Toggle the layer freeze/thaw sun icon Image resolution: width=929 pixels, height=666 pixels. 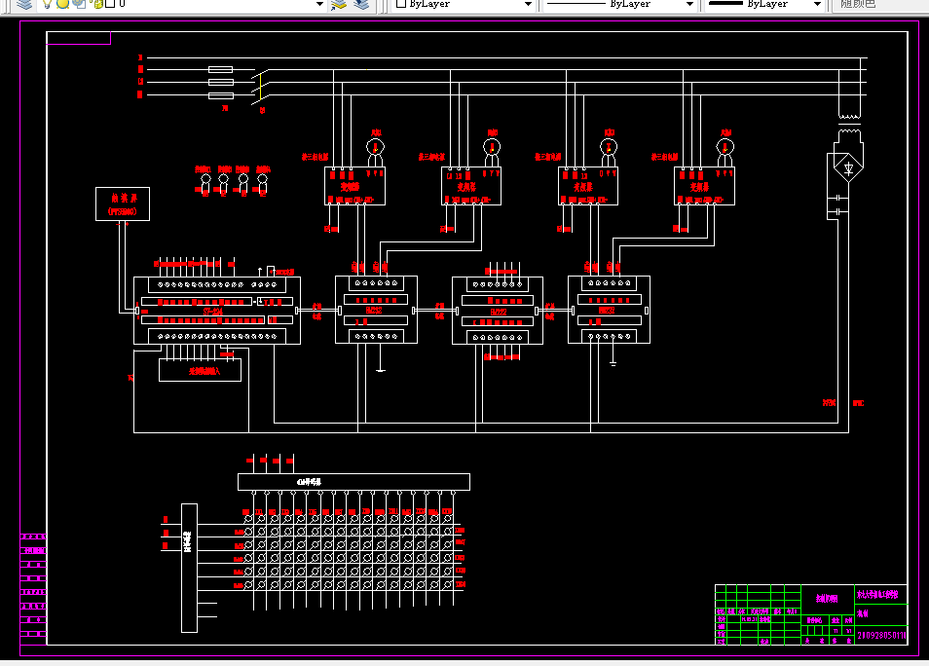pyautogui.click(x=62, y=4)
